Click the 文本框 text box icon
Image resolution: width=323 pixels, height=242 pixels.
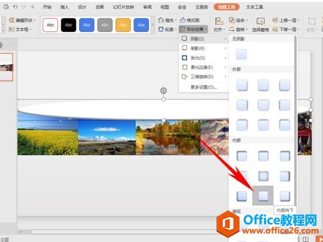[x=11, y=29]
